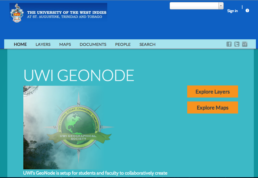Screen dimensions: 258x178
Task: Open the help question mark icon
Action: pyautogui.click(x=247, y=10)
